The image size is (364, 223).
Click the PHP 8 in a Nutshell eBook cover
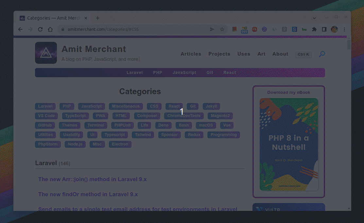(x=289, y=144)
